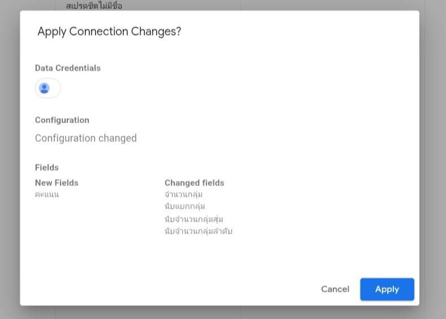Select the changed field "นับจำนวนกลุ่มลำดับ"

tap(198, 231)
